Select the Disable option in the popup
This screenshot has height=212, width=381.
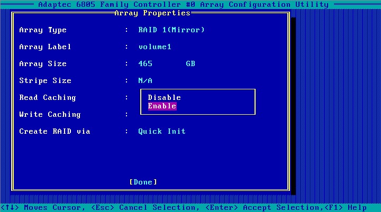[164, 97]
